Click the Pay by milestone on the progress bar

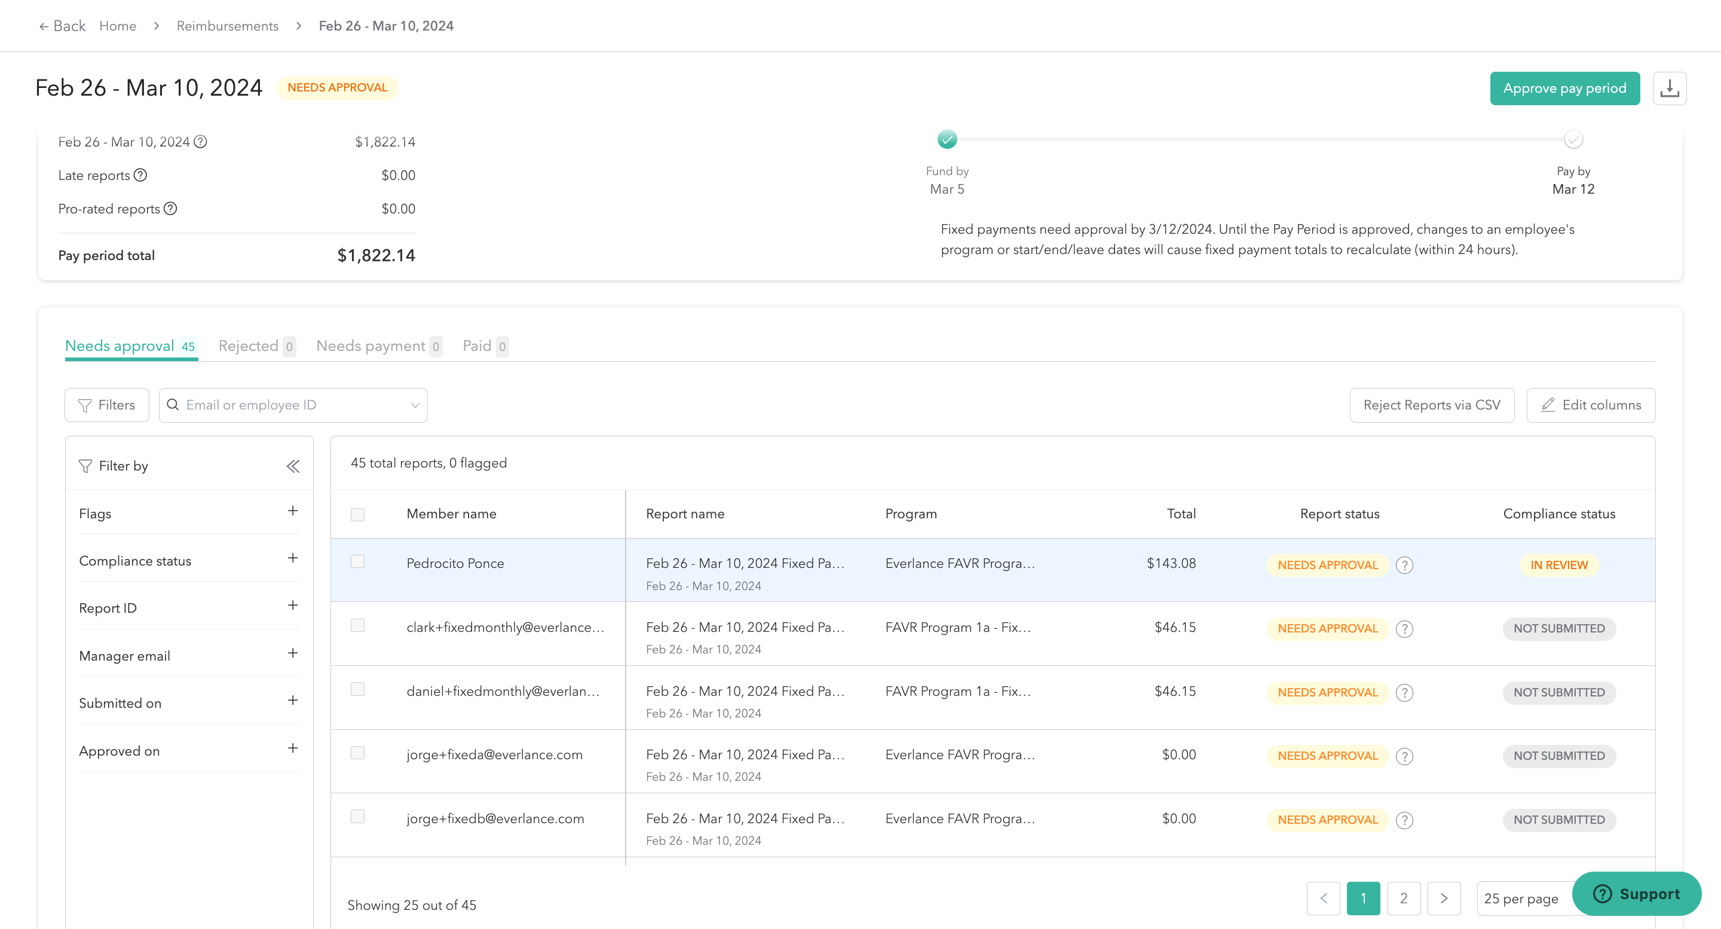[1573, 140]
